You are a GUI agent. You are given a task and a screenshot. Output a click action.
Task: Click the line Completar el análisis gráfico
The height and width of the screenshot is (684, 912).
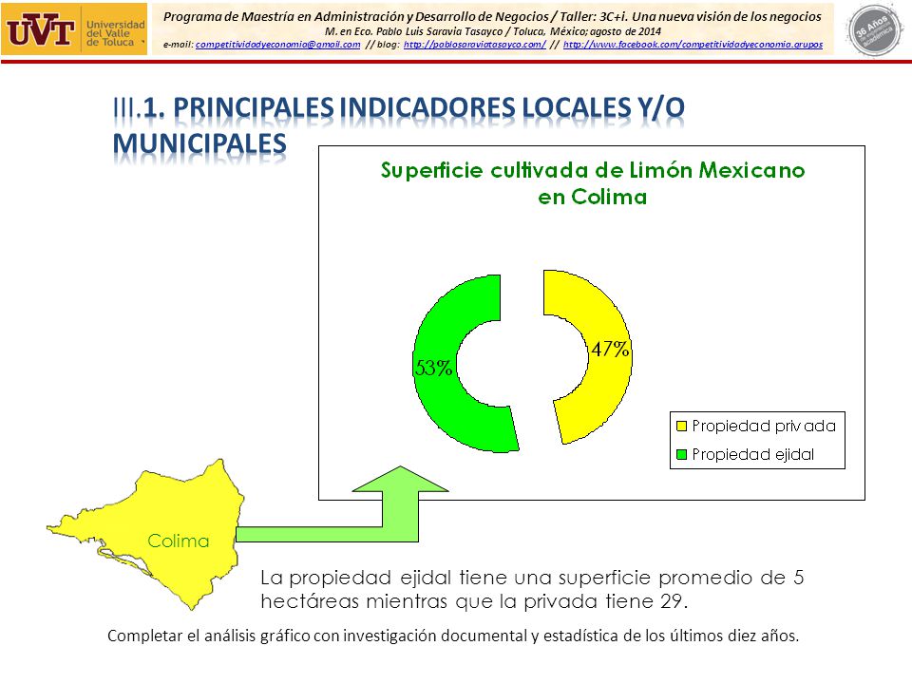453,636
